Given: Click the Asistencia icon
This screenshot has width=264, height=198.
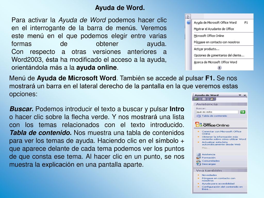Looking at the screenshot, I should (199, 154).
